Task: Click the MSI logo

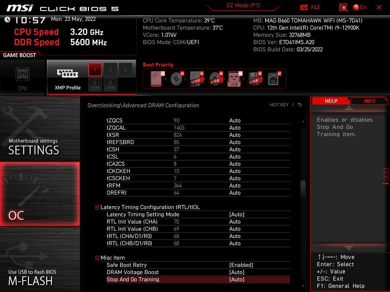Action: point(20,8)
